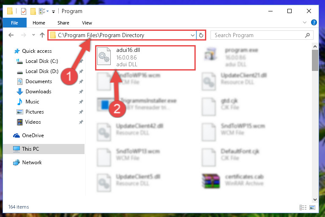
Task: Click inside the Search Program field
Action: point(259,35)
